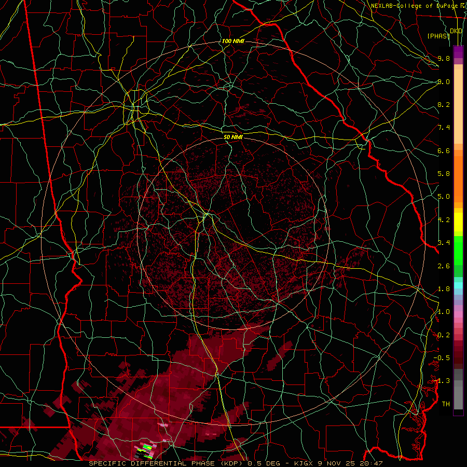The width and height of the screenshot is (467, 467).
Task: Pick the cyan swatch on the color bar
Action: click(x=458, y=285)
